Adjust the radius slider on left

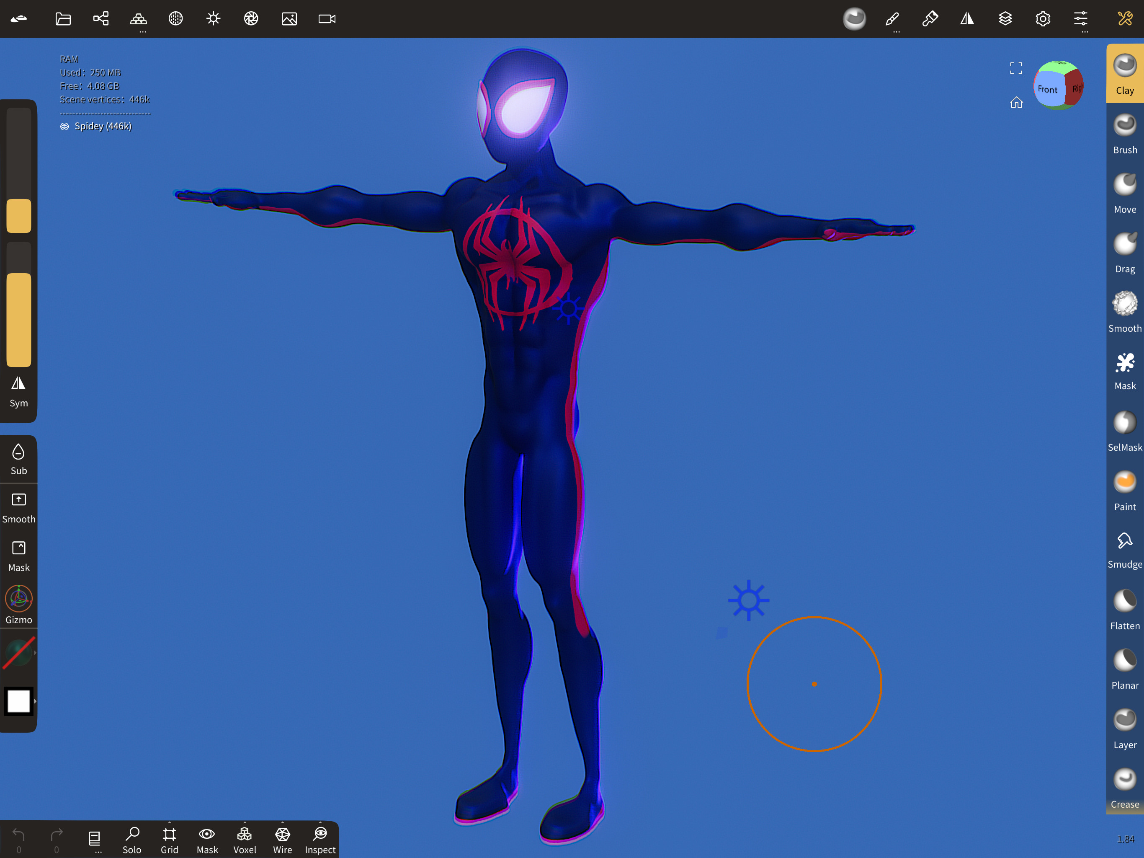(x=18, y=170)
